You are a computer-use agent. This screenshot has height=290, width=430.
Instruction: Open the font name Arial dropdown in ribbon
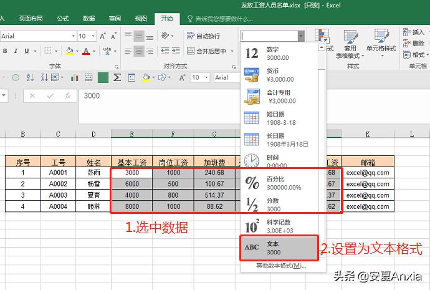[73, 36]
